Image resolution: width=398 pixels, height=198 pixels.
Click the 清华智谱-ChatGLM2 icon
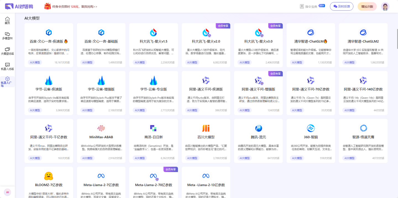[x=363, y=33]
